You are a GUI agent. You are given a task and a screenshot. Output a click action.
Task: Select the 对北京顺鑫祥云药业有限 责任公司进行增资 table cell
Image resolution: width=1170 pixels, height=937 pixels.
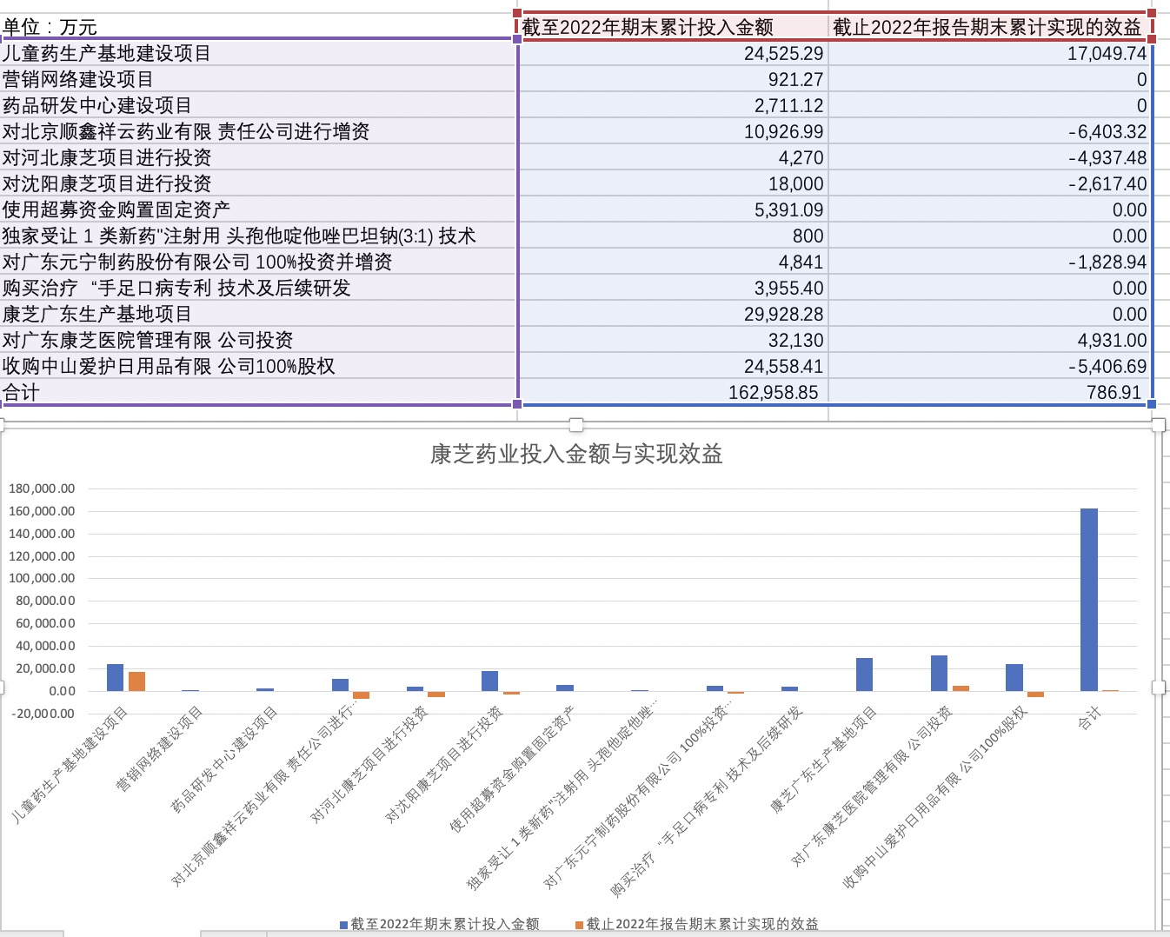258,131
